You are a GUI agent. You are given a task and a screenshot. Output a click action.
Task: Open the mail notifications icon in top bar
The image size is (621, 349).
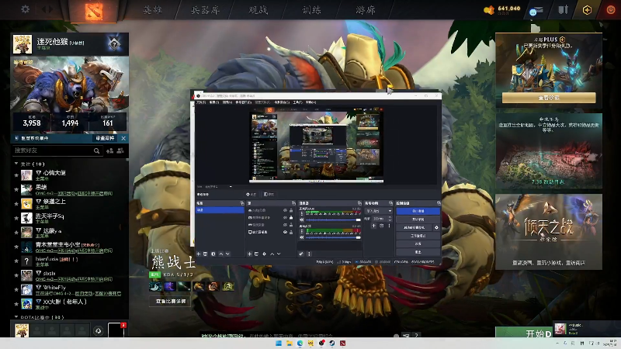[536, 11]
